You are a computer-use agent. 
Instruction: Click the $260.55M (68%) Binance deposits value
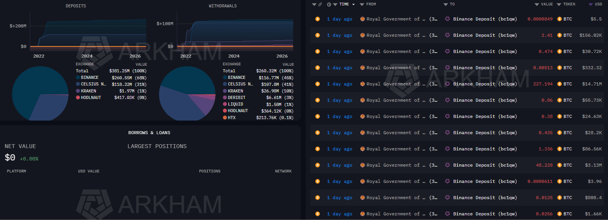pyautogui.click(x=129, y=77)
